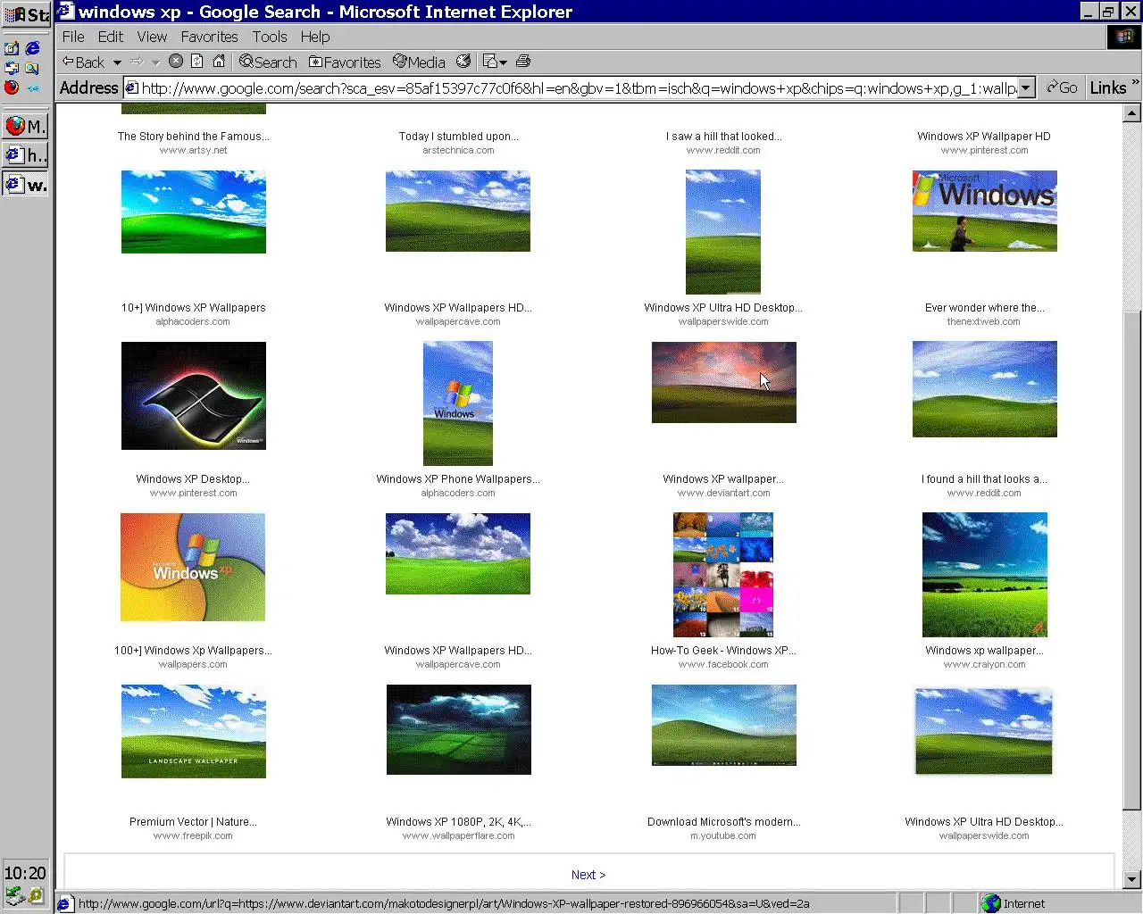Image resolution: width=1143 pixels, height=914 pixels.
Task: Click the 10:20 taskbar clock
Action: [x=25, y=873]
